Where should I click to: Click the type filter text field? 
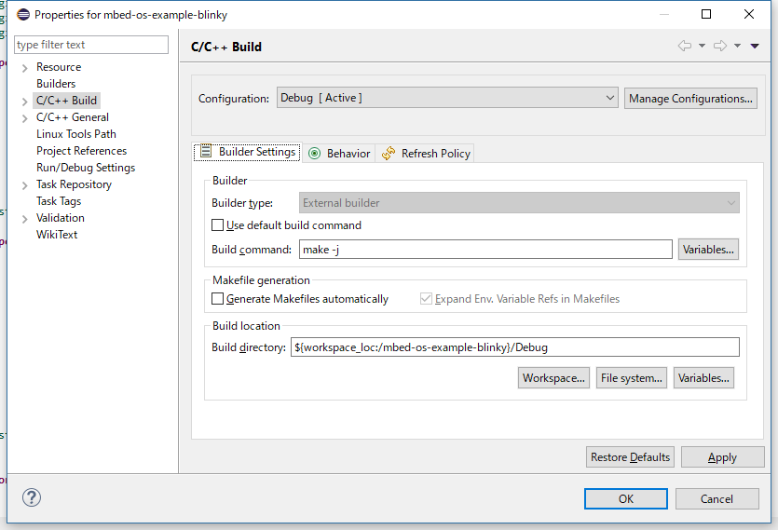[x=91, y=45]
